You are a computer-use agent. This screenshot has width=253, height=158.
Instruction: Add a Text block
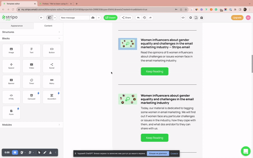[32, 51]
